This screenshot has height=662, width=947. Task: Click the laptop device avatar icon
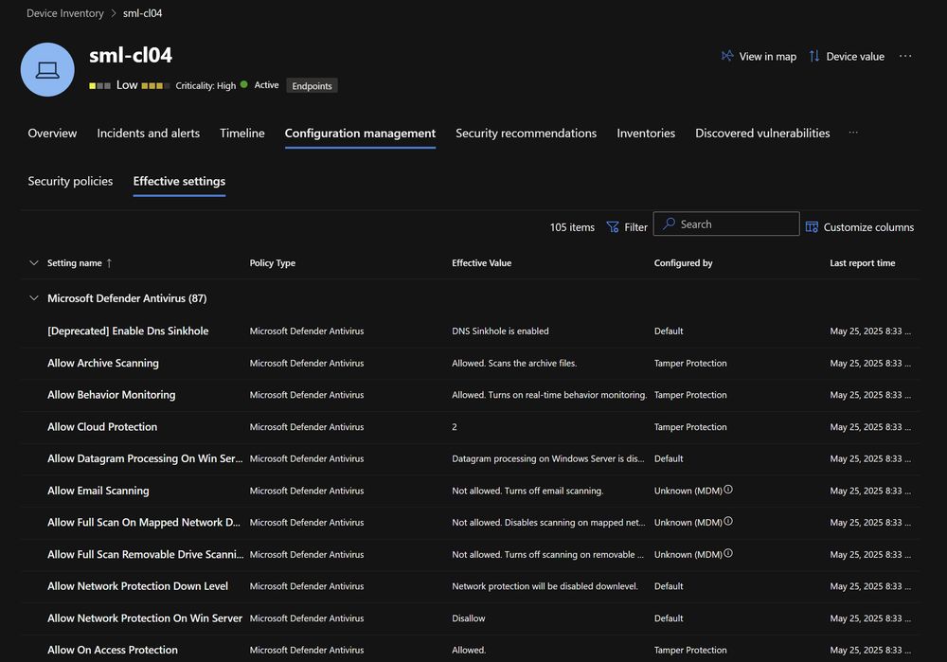click(47, 69)
